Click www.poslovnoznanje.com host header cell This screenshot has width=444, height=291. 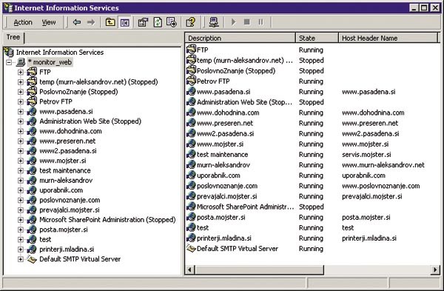tap(381, 186)
